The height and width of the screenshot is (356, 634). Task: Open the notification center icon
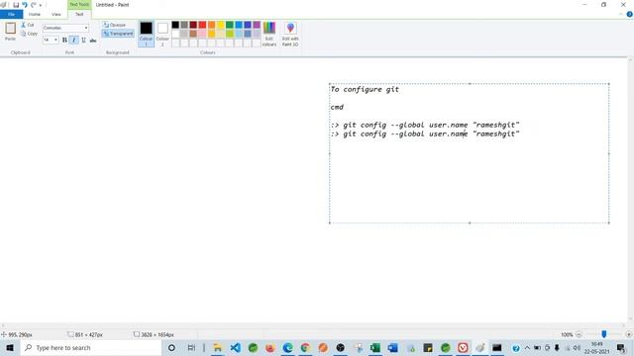click(x=621, y=347)
